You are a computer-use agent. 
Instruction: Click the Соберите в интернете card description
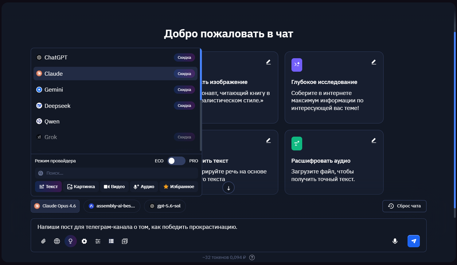pos(327,100)
